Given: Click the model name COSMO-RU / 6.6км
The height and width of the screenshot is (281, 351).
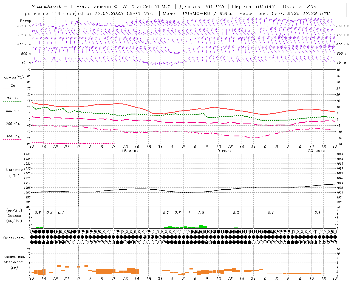Looking at the screenshot, I should point(207,13).
